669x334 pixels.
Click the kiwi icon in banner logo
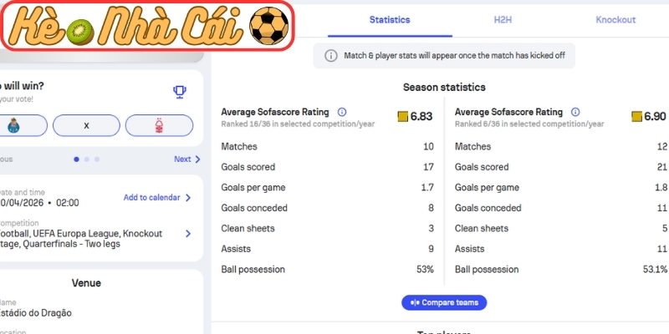point(79,30)
